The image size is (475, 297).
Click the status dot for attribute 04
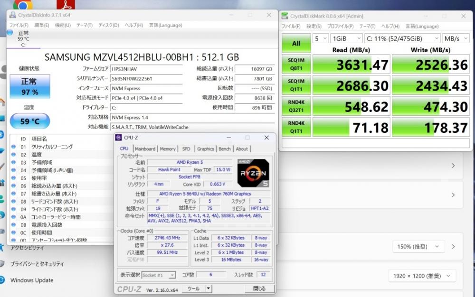14,170
